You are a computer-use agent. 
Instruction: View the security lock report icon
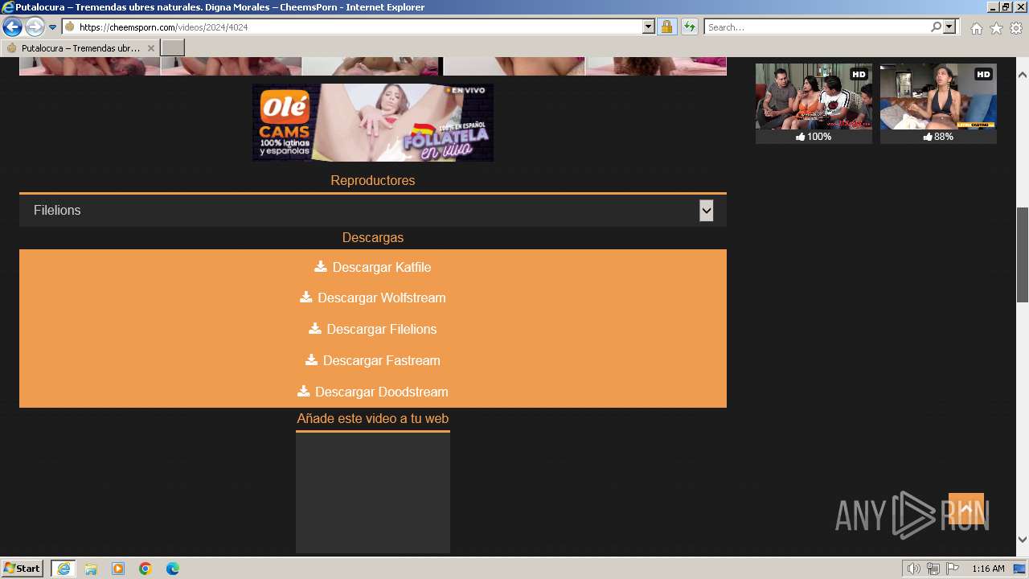coord(666,27)
